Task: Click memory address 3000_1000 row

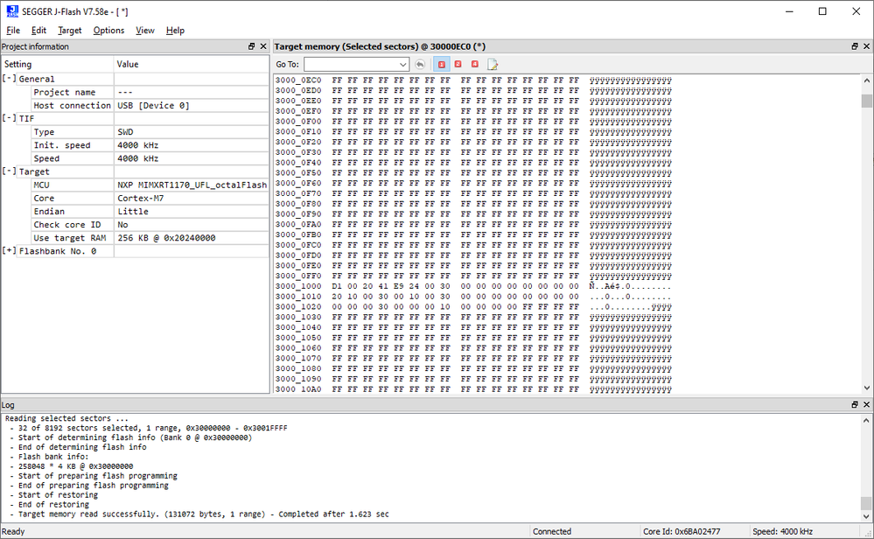Action: (473, 286)
